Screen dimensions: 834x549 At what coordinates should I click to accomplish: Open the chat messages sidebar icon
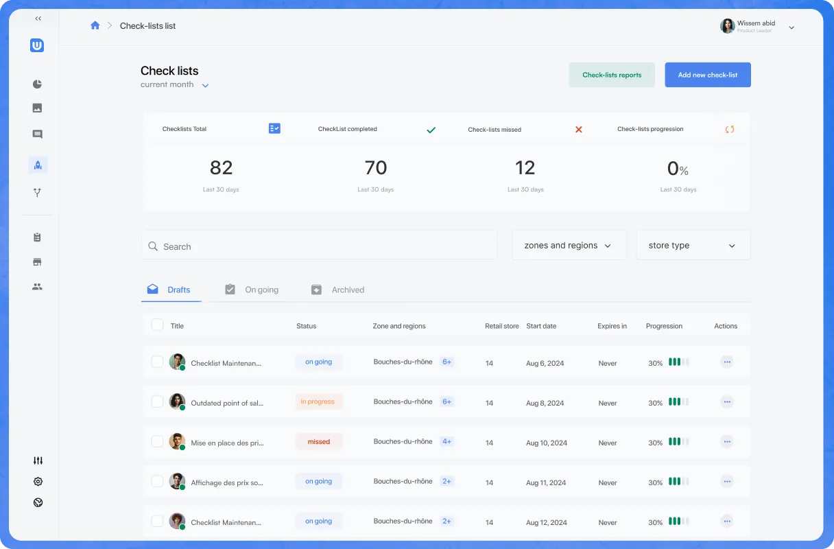point(37,135)
